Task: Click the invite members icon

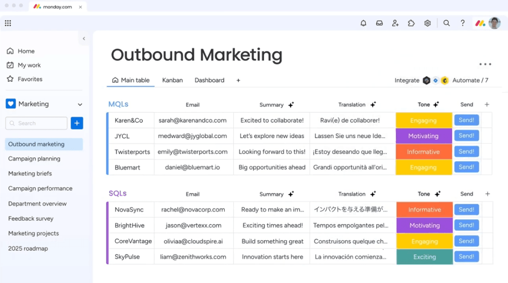Action: (x=395, y=23)
